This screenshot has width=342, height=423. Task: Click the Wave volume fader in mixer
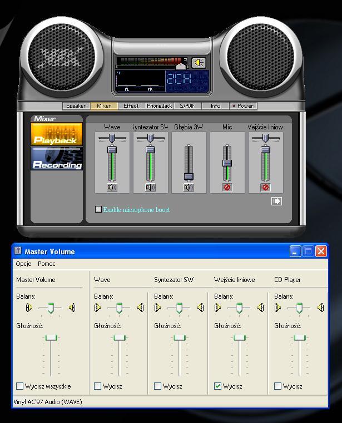pyautogui.click(x=112, y=150)
